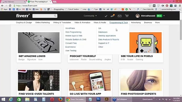182x102 pixels.
Task: Click the Fiverr logo
Action: coord(23,16)
